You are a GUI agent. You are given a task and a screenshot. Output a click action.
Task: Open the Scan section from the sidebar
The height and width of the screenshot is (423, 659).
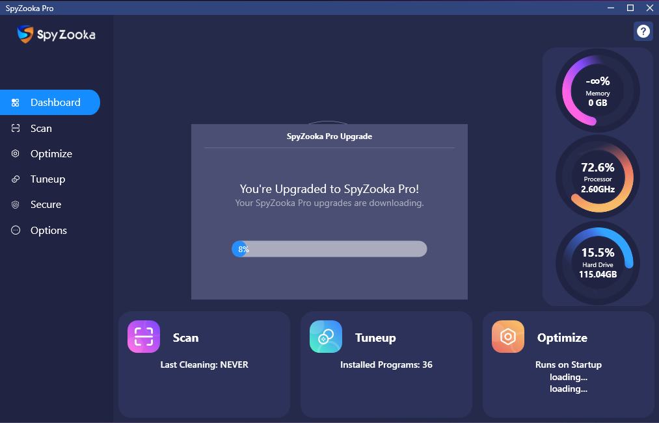click(41, 129)
